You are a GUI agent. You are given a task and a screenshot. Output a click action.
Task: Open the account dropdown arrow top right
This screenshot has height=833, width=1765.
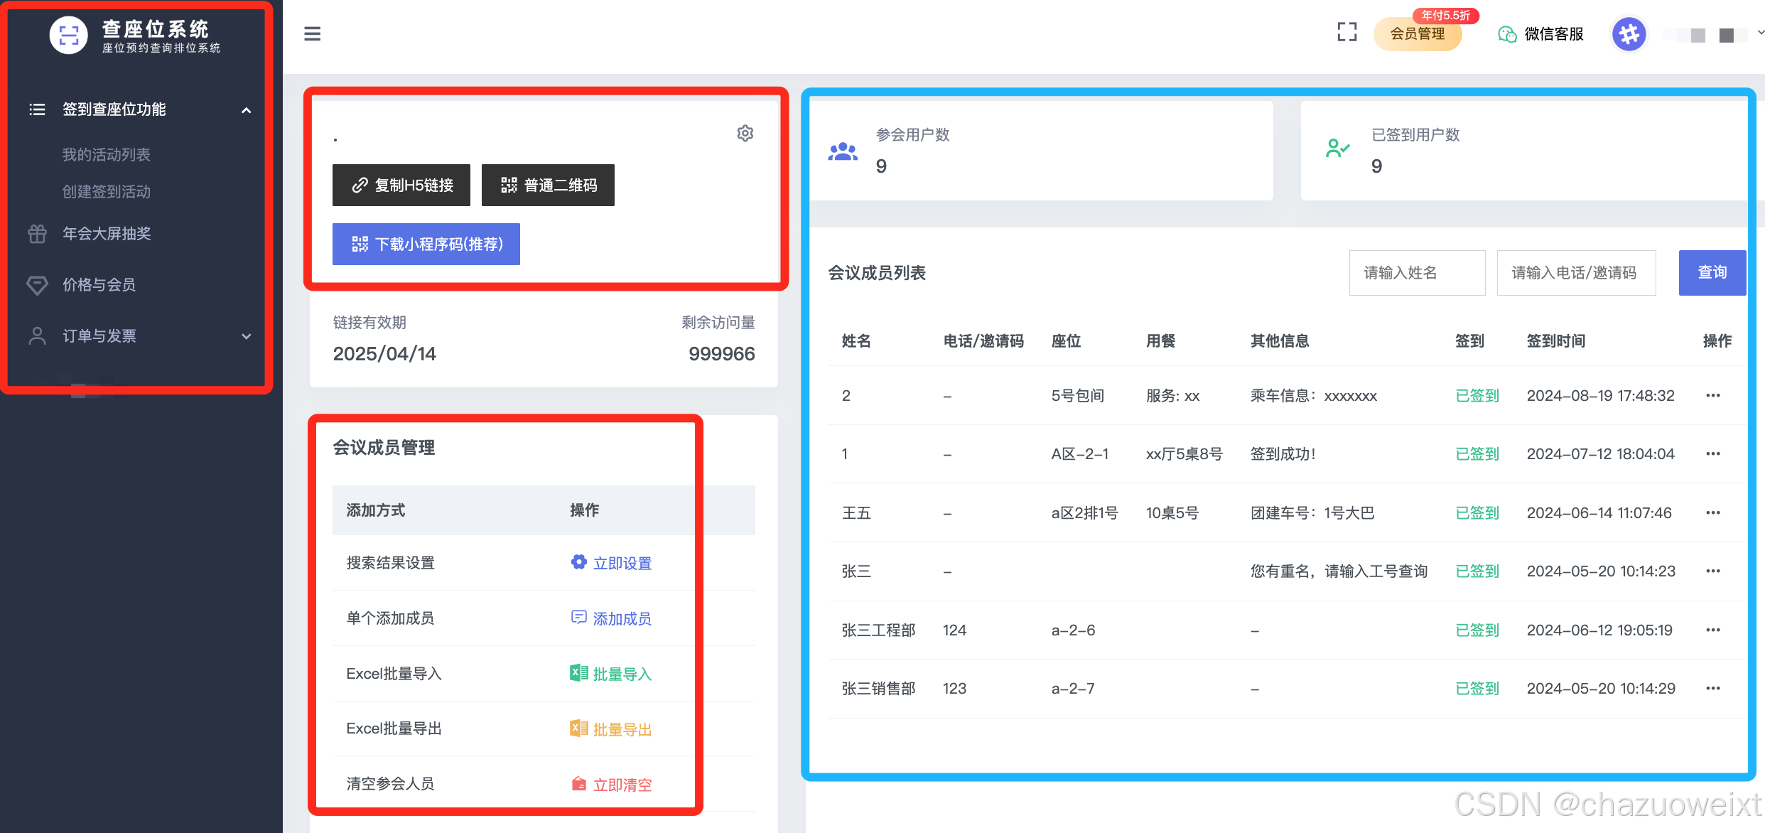pyautogui.click(x=1760, y=33)
